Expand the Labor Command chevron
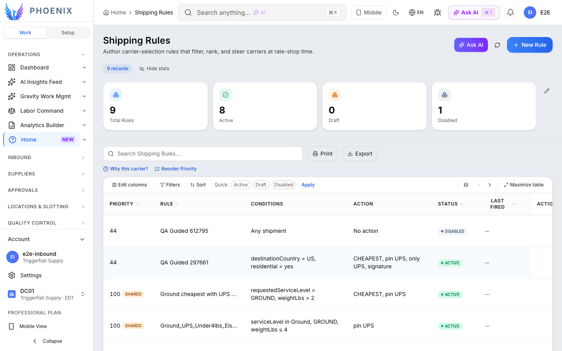The height and width of the screenshot is (351, 562). [84, 111]
